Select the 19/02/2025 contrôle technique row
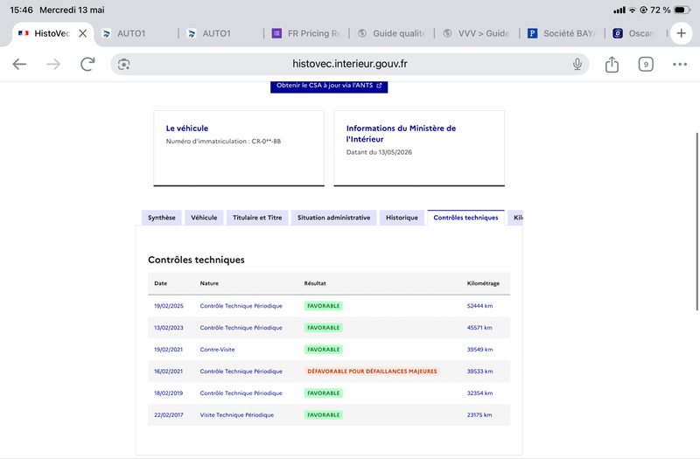Image resolution: width=700 pixels, height=459 pixels. [x=329, y=306]
